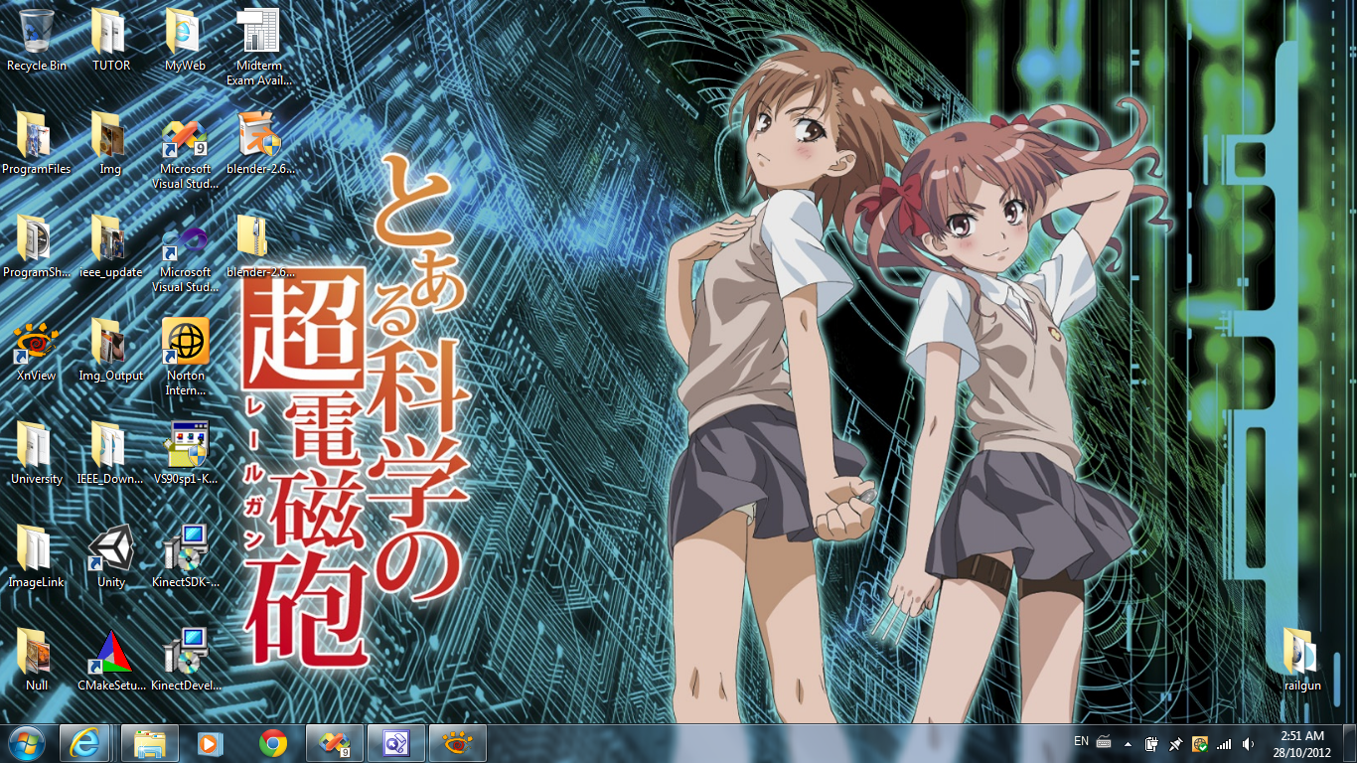Image resolution: width=1357 pixels, height=763 pixels.
Task: Open the EN input language selector
Action: coord(1081,741)
